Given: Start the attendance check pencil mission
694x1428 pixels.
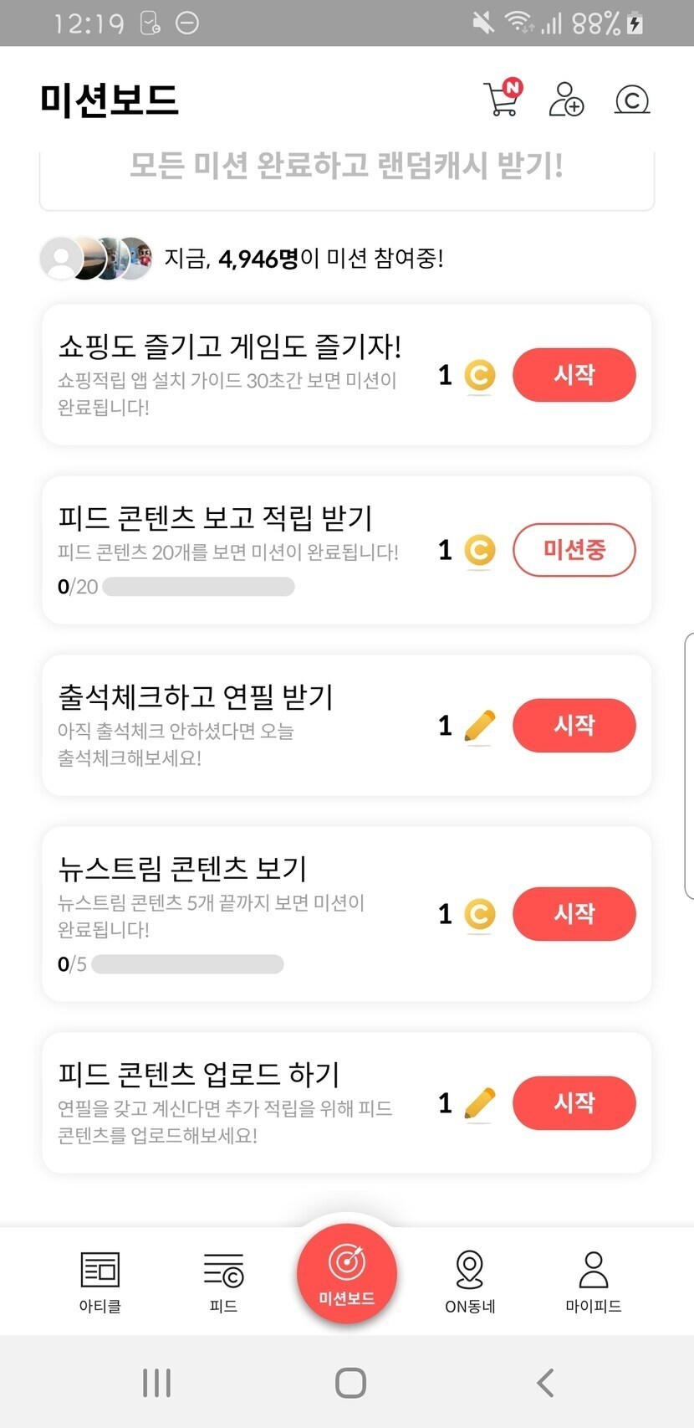Looking at the screenshot, I should tap(574, 725).
